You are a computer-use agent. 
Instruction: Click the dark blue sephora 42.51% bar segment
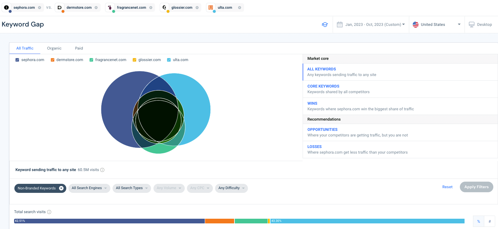109,221
